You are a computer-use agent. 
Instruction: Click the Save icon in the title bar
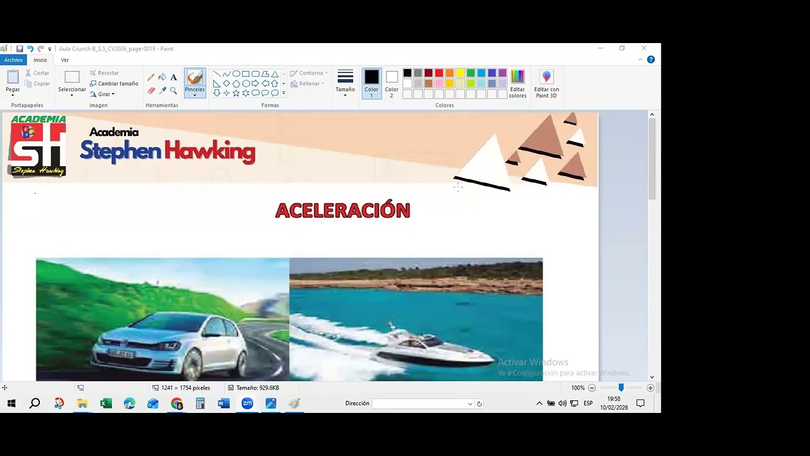20,49
